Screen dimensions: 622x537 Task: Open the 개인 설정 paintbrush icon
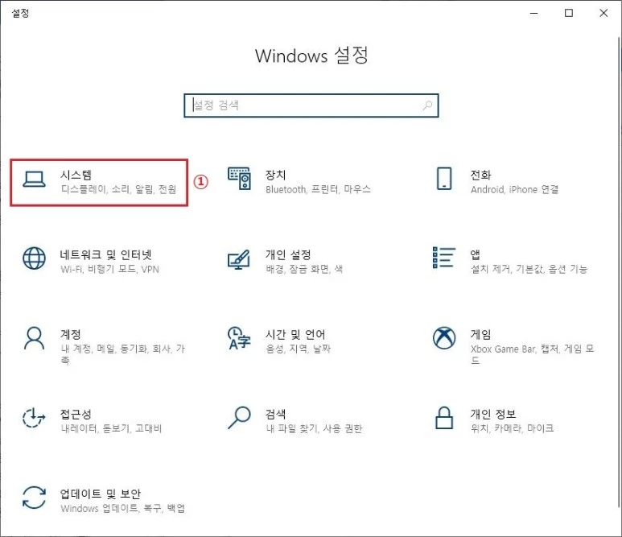point(238,259)
